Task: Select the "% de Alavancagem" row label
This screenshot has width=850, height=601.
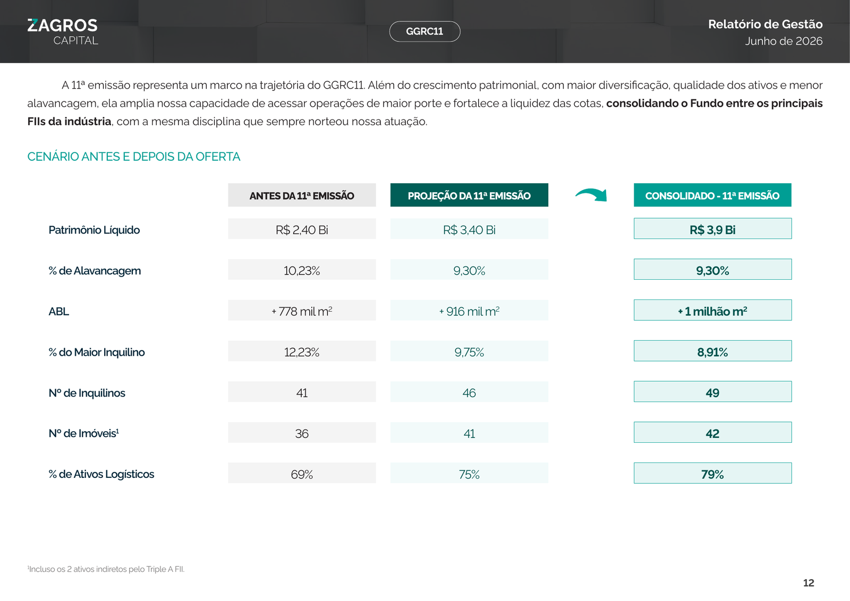Action: tap(95, 271)
